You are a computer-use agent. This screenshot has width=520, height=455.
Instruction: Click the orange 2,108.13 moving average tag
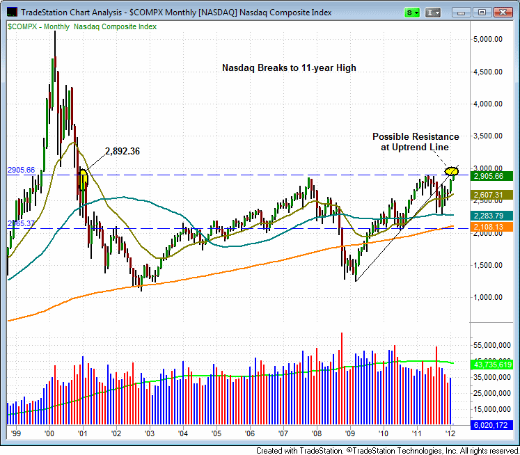492,226
